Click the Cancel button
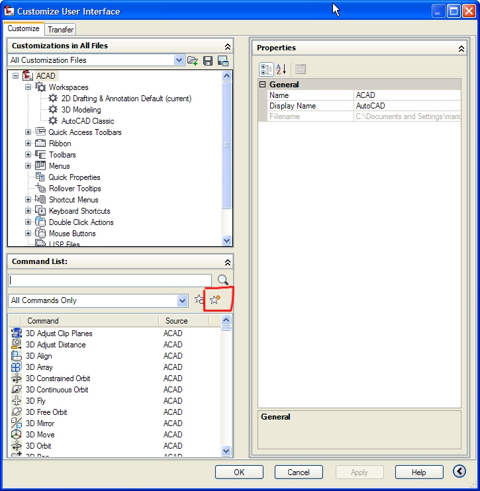Viewport: 480px width, 491px height. [x=298, y=472]
